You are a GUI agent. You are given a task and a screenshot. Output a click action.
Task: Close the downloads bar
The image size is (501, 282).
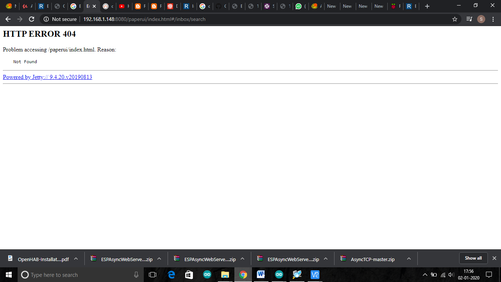(x=494, y=258)
